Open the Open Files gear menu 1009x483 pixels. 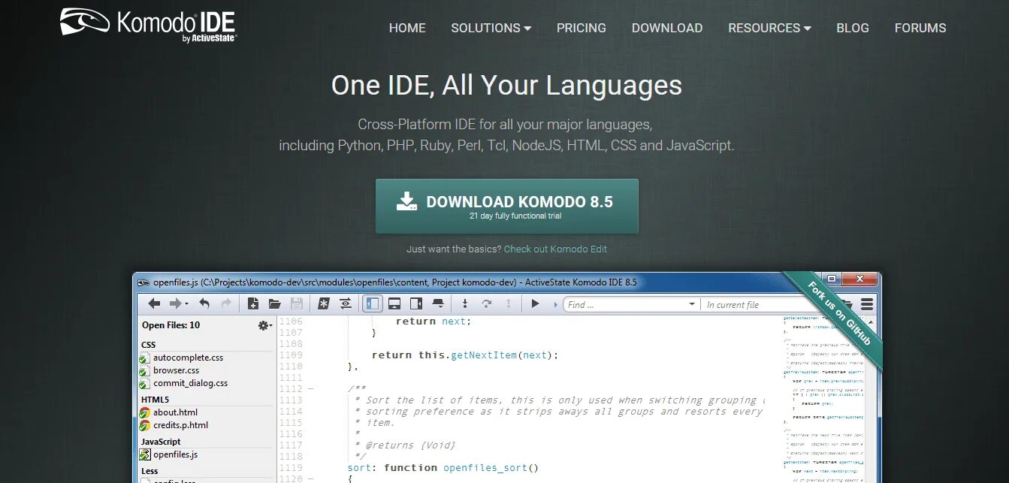264,325
